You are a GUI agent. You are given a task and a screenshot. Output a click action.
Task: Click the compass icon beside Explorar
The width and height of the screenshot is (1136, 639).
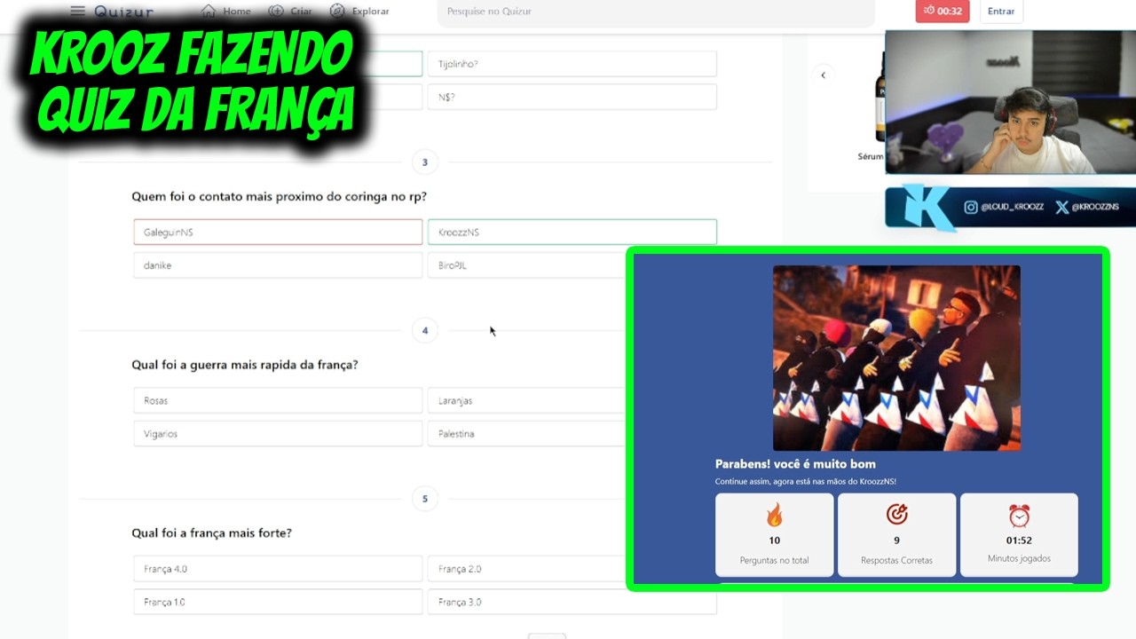point(337,11)
